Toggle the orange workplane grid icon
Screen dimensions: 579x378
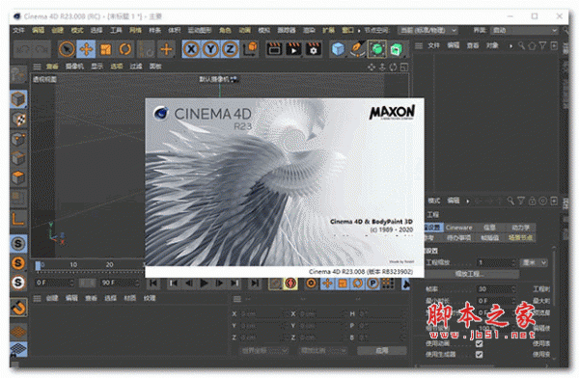click(x=18, y=331)
